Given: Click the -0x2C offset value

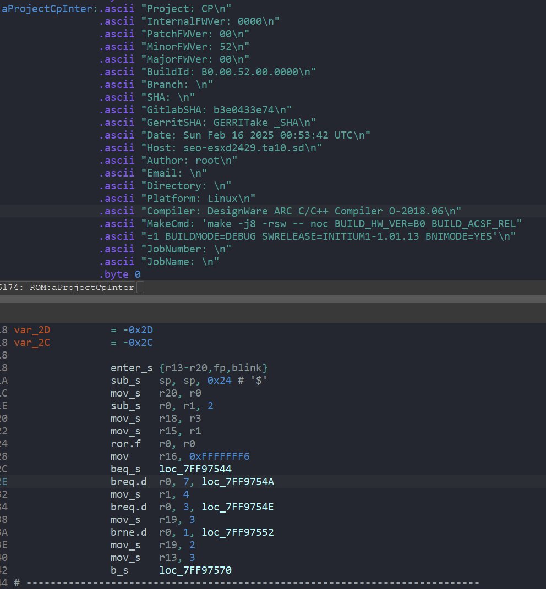Looking at the screenshot, I should (138, 343).
